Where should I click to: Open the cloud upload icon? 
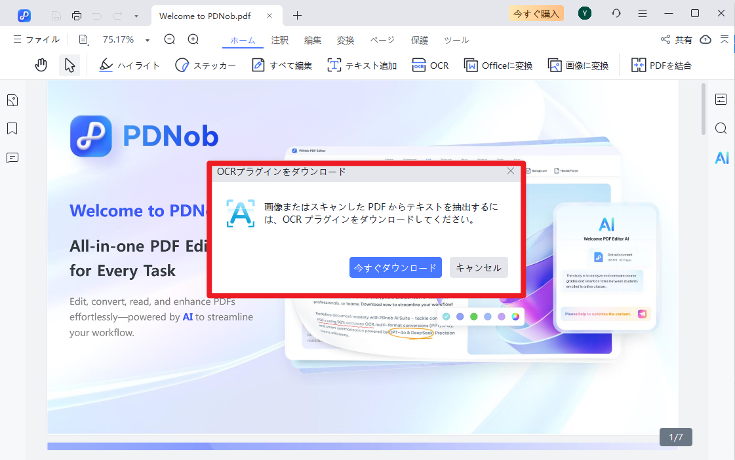[x=705, y=40]
